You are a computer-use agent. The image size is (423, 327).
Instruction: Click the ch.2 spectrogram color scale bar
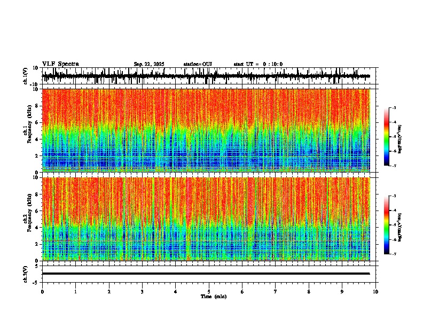[x=387, y=225]
